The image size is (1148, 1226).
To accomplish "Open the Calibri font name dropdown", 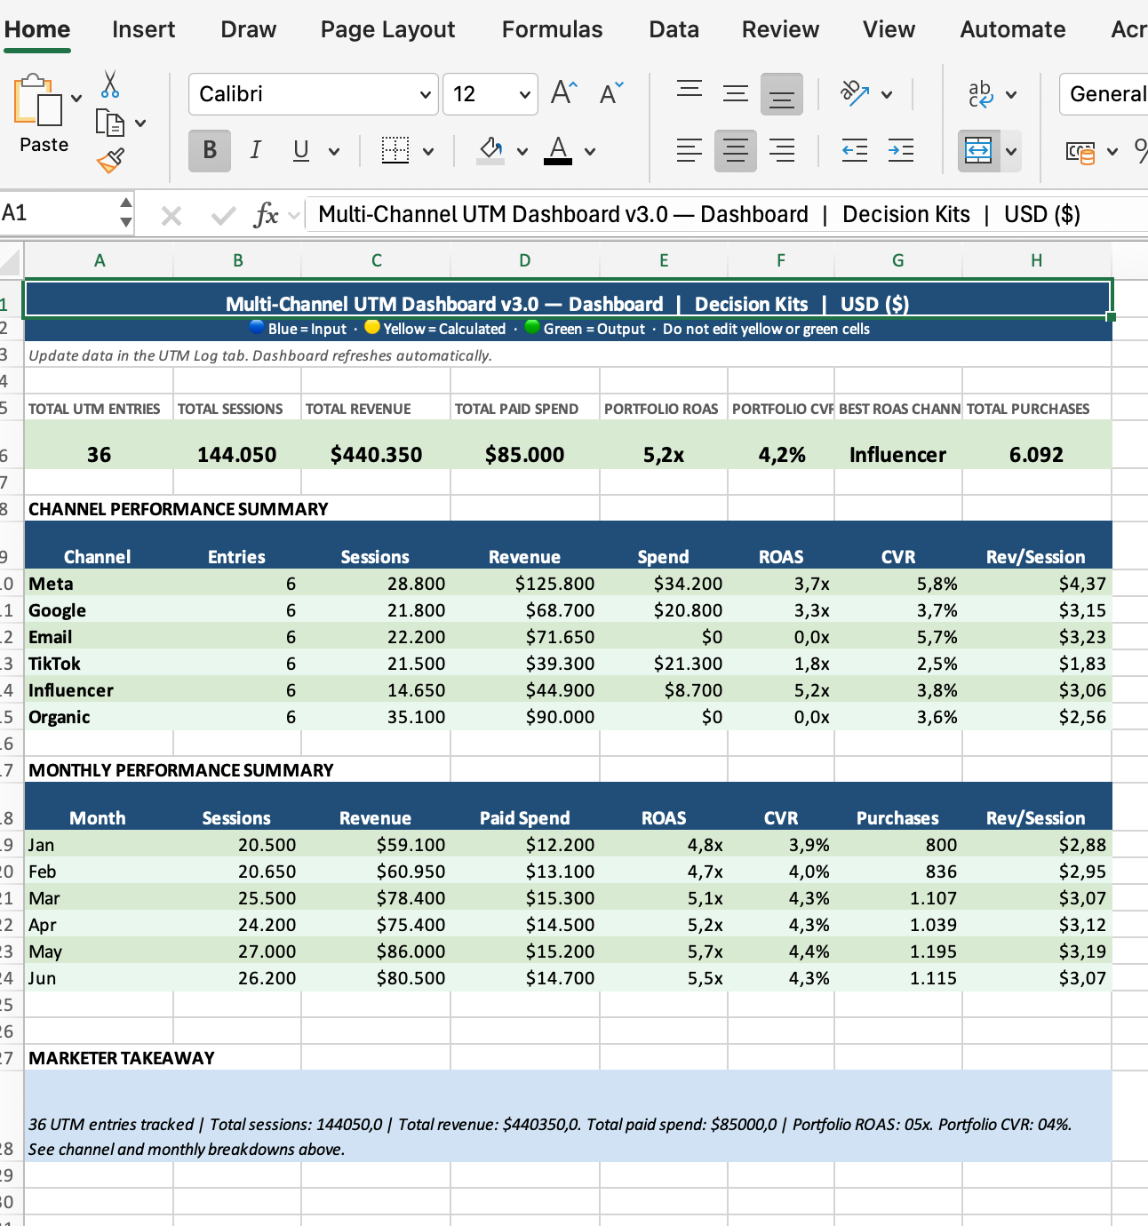I will click(425, 94).
